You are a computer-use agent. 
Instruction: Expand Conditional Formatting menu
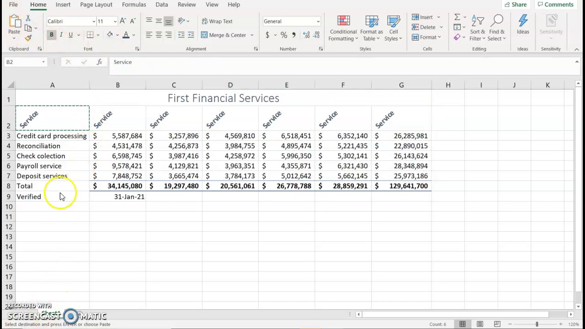pyautogui.click(x=343, y=28)
